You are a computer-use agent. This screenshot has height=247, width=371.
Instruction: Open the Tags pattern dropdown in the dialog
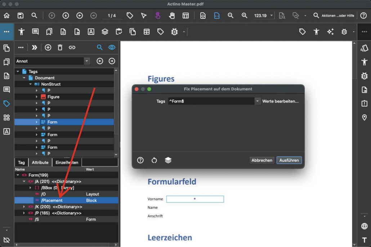pos(257,101)
